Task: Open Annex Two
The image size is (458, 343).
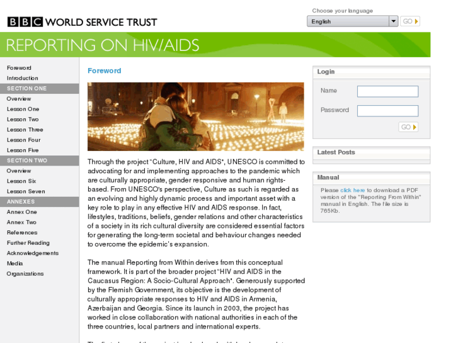Action: [21, 222]
